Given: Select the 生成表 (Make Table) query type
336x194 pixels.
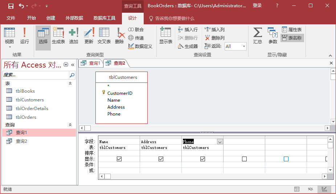Looking at the screenshot, I should point(58,36).
